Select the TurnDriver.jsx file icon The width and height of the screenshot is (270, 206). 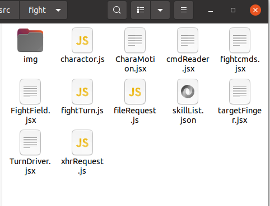pyautogui.click(x=30, y=142)
